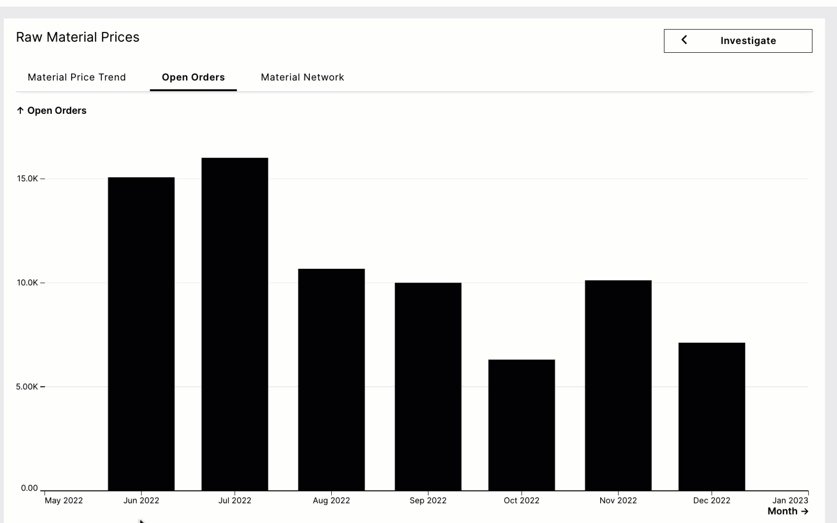The width and height of the screenshot is (837, 523).
Task: Select the Open Orders tab
Action: pos(193,77)
